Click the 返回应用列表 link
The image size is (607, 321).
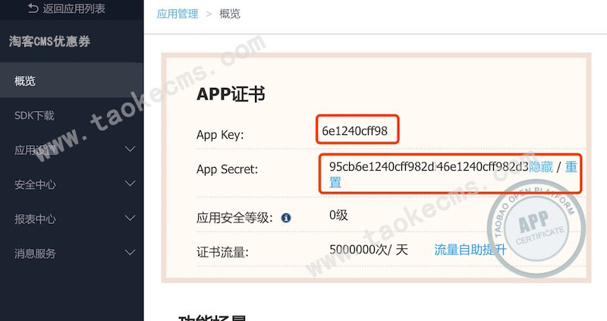click(74, 8)
